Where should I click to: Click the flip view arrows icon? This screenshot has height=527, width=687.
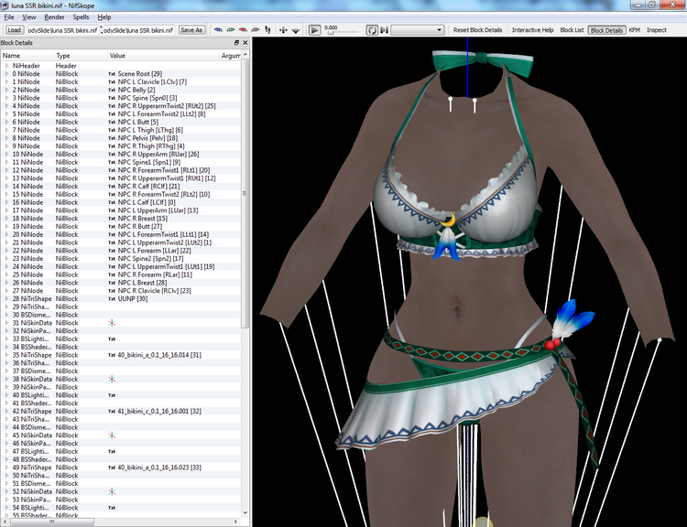pos(283,30)
